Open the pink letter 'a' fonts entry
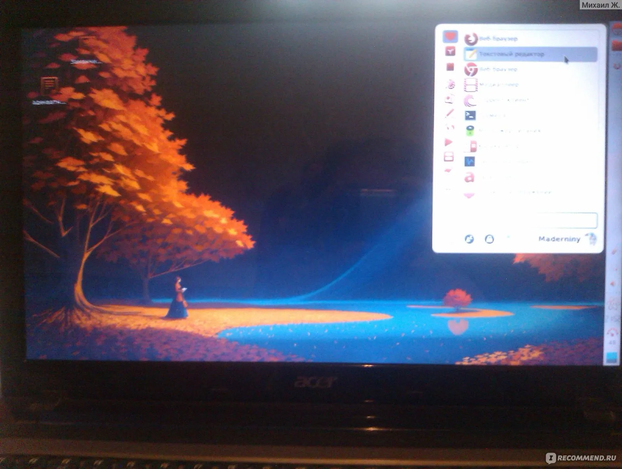The height and width of the screenshot is (469, 622). click(529, 177)
